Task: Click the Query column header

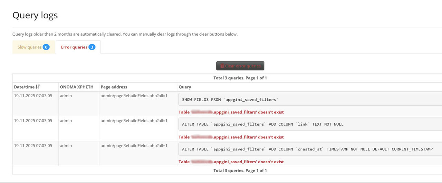Action: (x=185, y=87)
